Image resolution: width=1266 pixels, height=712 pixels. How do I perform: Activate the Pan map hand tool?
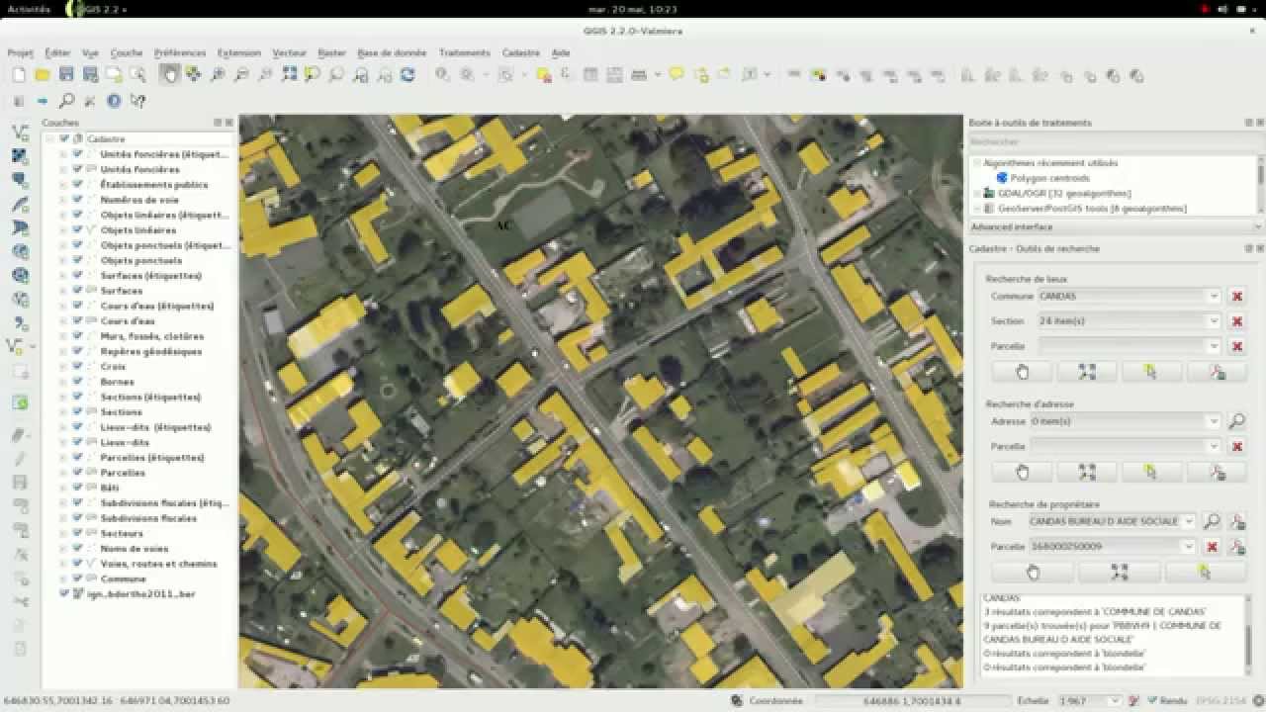point(170,75)
